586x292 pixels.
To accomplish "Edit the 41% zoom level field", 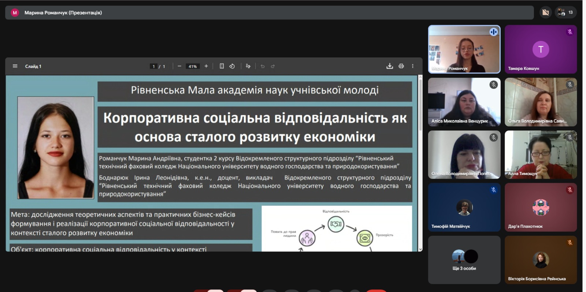I will (193, 67).
